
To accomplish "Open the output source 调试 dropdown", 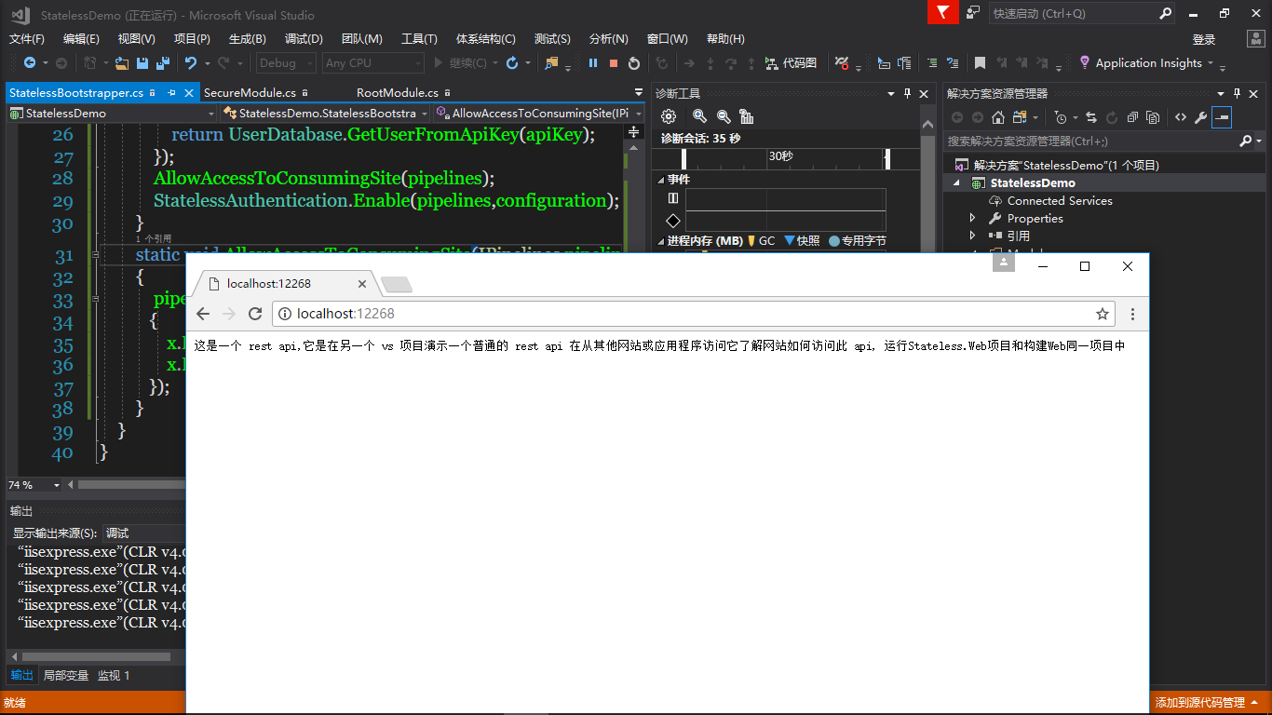I will point(144,533).
